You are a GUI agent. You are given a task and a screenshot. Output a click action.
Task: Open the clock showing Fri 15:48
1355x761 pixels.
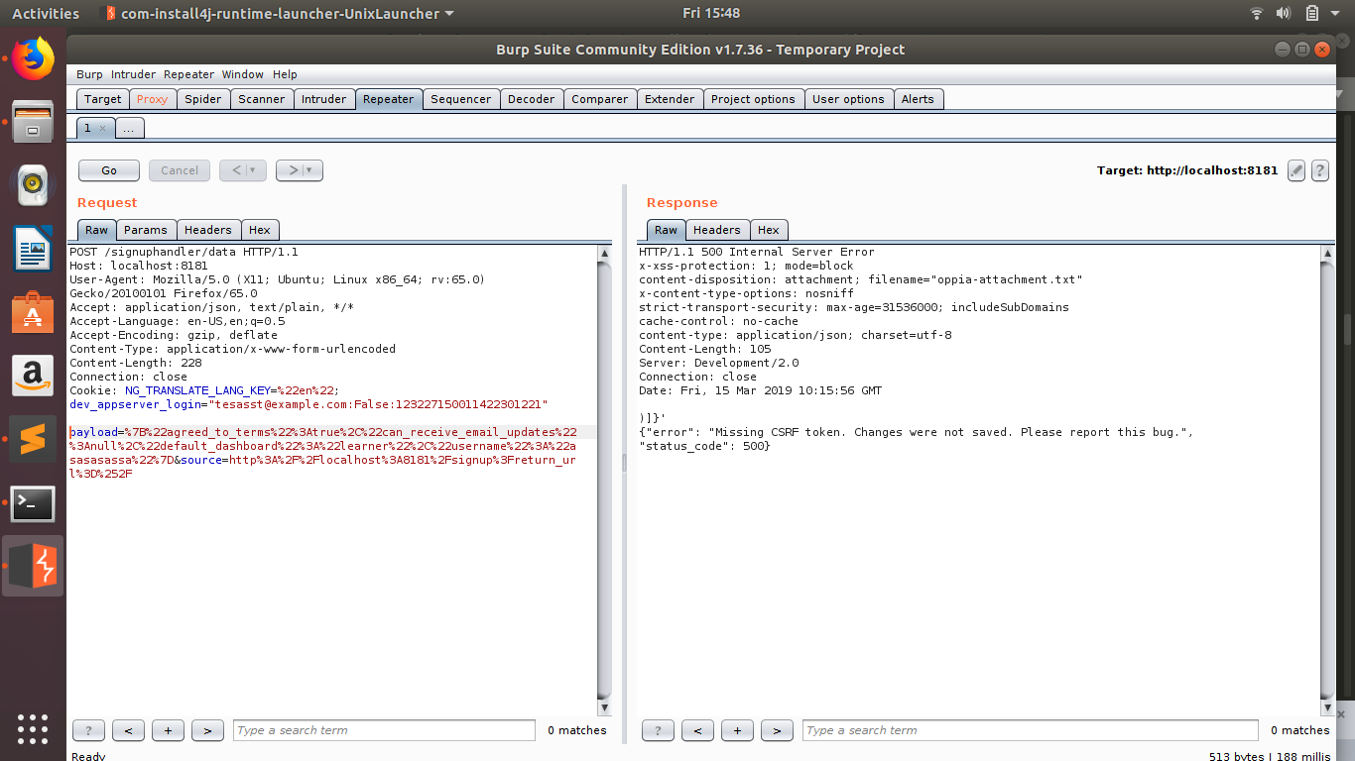coord(711,14)
